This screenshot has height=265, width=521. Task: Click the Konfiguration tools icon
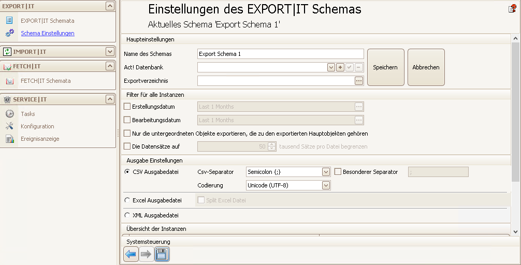click(x=10, y=126)
